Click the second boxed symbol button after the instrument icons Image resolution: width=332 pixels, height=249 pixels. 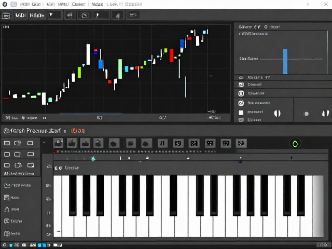coord(178,143)
